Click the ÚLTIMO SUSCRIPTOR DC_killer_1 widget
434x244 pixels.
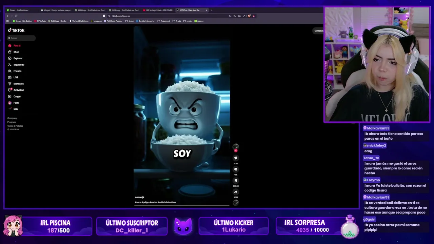click(x=132, y=226)
